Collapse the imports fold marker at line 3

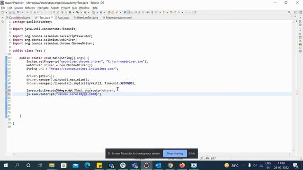pyautogui.click(x=11, y=29)
